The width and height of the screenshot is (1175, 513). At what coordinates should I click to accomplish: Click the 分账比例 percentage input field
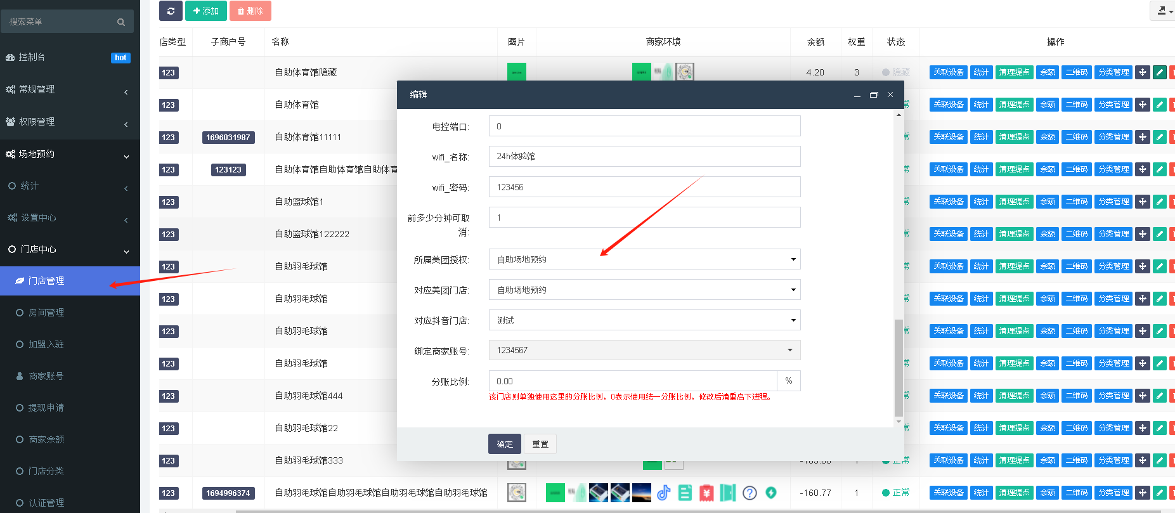click(x=633, y=381)
